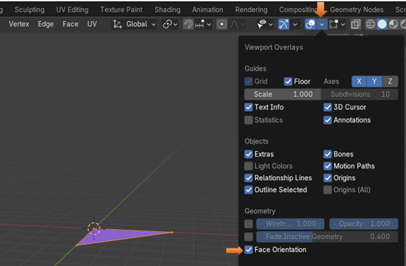Uncheck the Face Orientation checkbox

(x=249, y=250)
